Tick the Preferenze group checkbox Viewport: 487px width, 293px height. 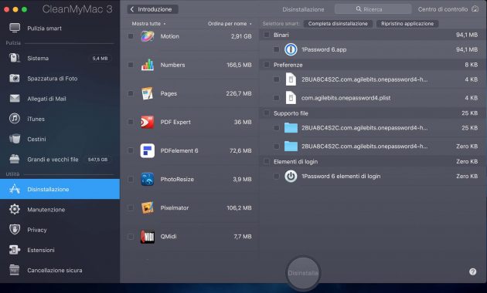pyautogui.click(x=267, y=65)
